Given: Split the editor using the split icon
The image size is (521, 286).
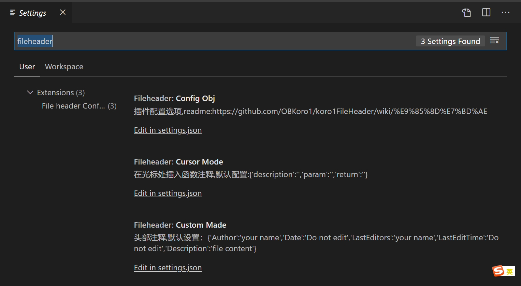Looking at the screenshot, I should [486, 12].
